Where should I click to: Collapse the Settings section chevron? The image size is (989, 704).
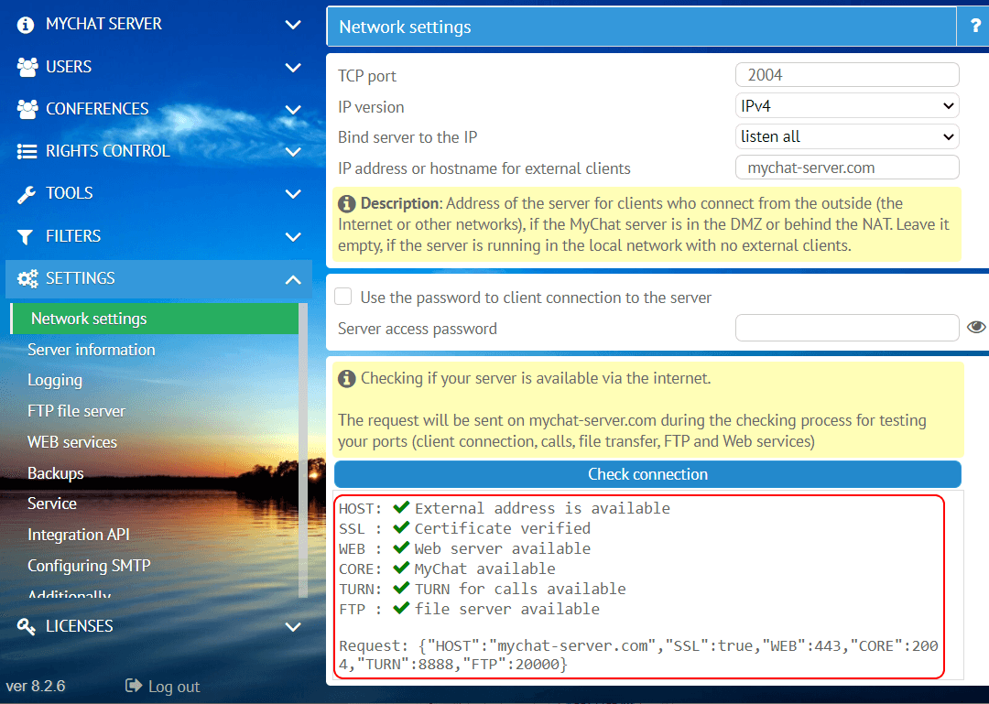[x=293, y=279]
